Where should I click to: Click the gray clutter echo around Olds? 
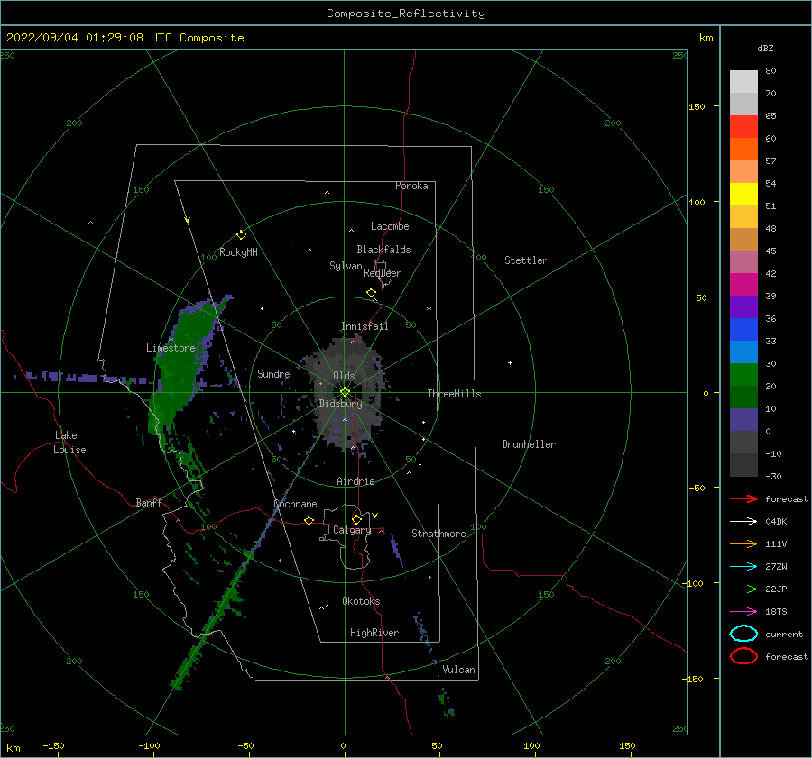(346, 390)
